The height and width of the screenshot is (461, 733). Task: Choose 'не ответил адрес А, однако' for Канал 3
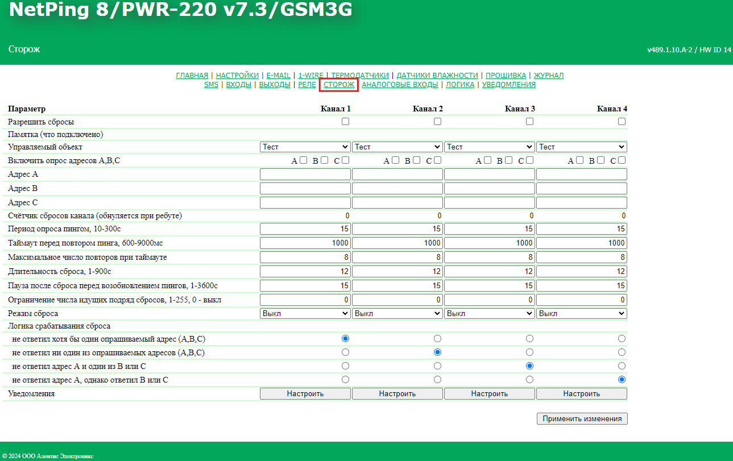click(529, 380)
